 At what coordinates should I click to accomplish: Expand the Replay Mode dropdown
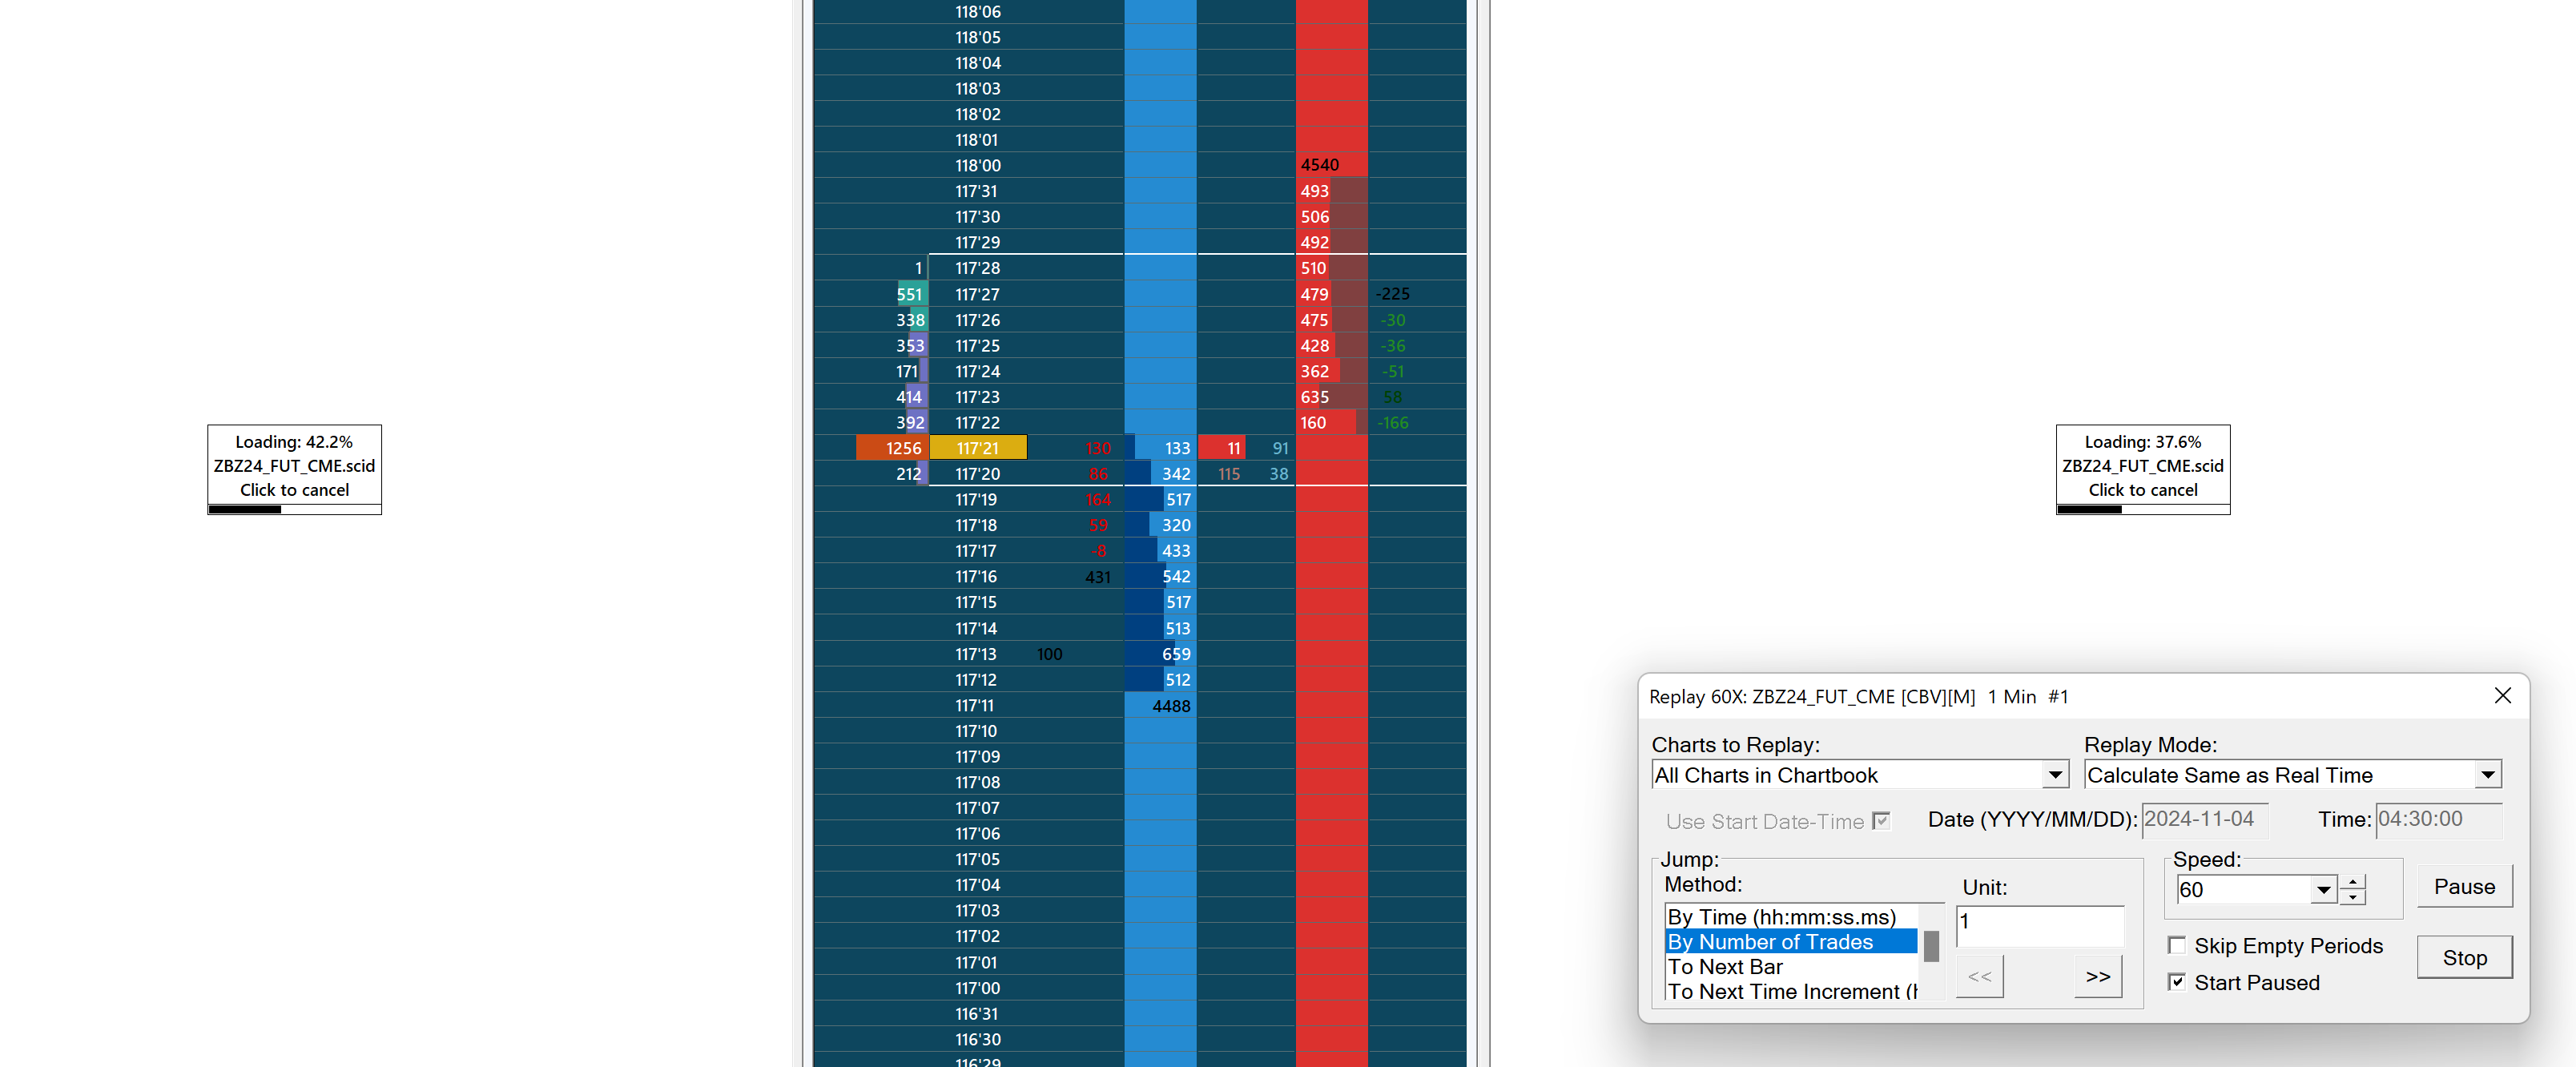[x=2487, y=775]
